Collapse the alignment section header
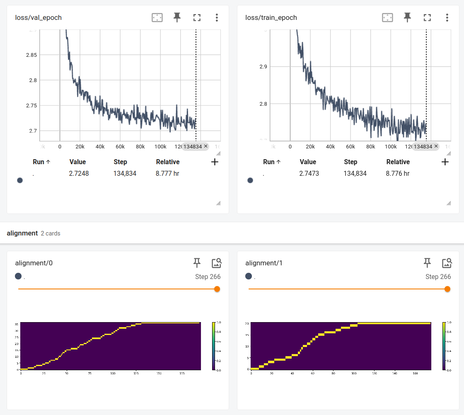Viewport: 464px width, 415px height. pyautogui.click(x=22, y=233)
